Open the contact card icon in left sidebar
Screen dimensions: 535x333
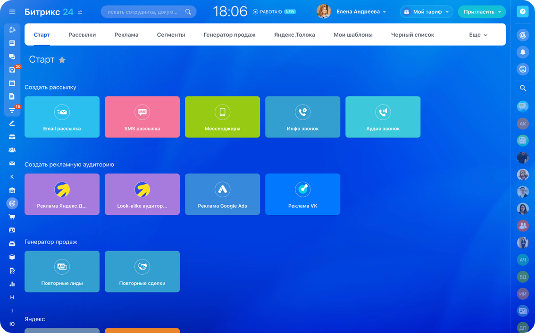[x=12, y=230]
